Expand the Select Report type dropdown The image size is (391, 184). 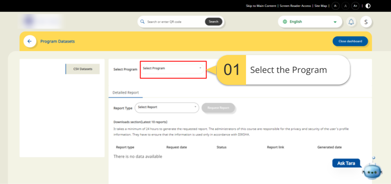coord(167,107)
